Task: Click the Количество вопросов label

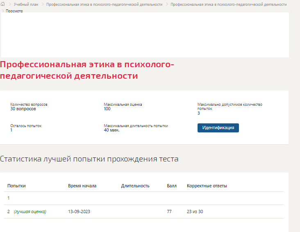Action: tap(29, 105)
